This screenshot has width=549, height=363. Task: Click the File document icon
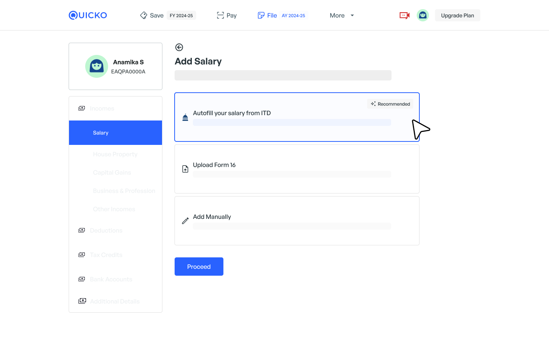coord(261,15)
